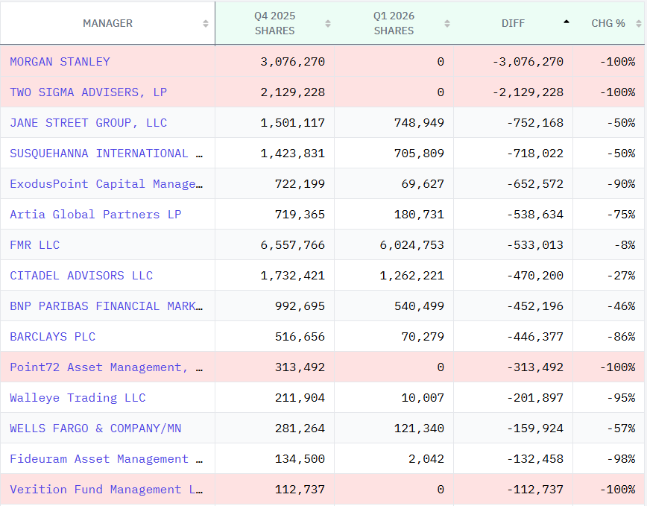Select ExodusPoint Q4 value 722,199
The width and height of the screenshot is (647, 506).
(300, 183)
